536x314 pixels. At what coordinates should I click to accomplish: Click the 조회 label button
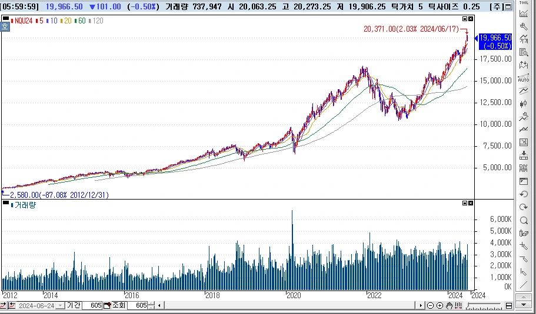(x=119, y=305)
